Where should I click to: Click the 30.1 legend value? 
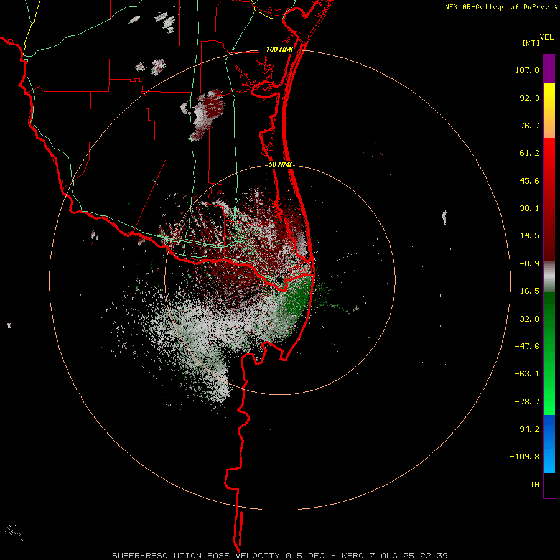[x=530, y=208]
